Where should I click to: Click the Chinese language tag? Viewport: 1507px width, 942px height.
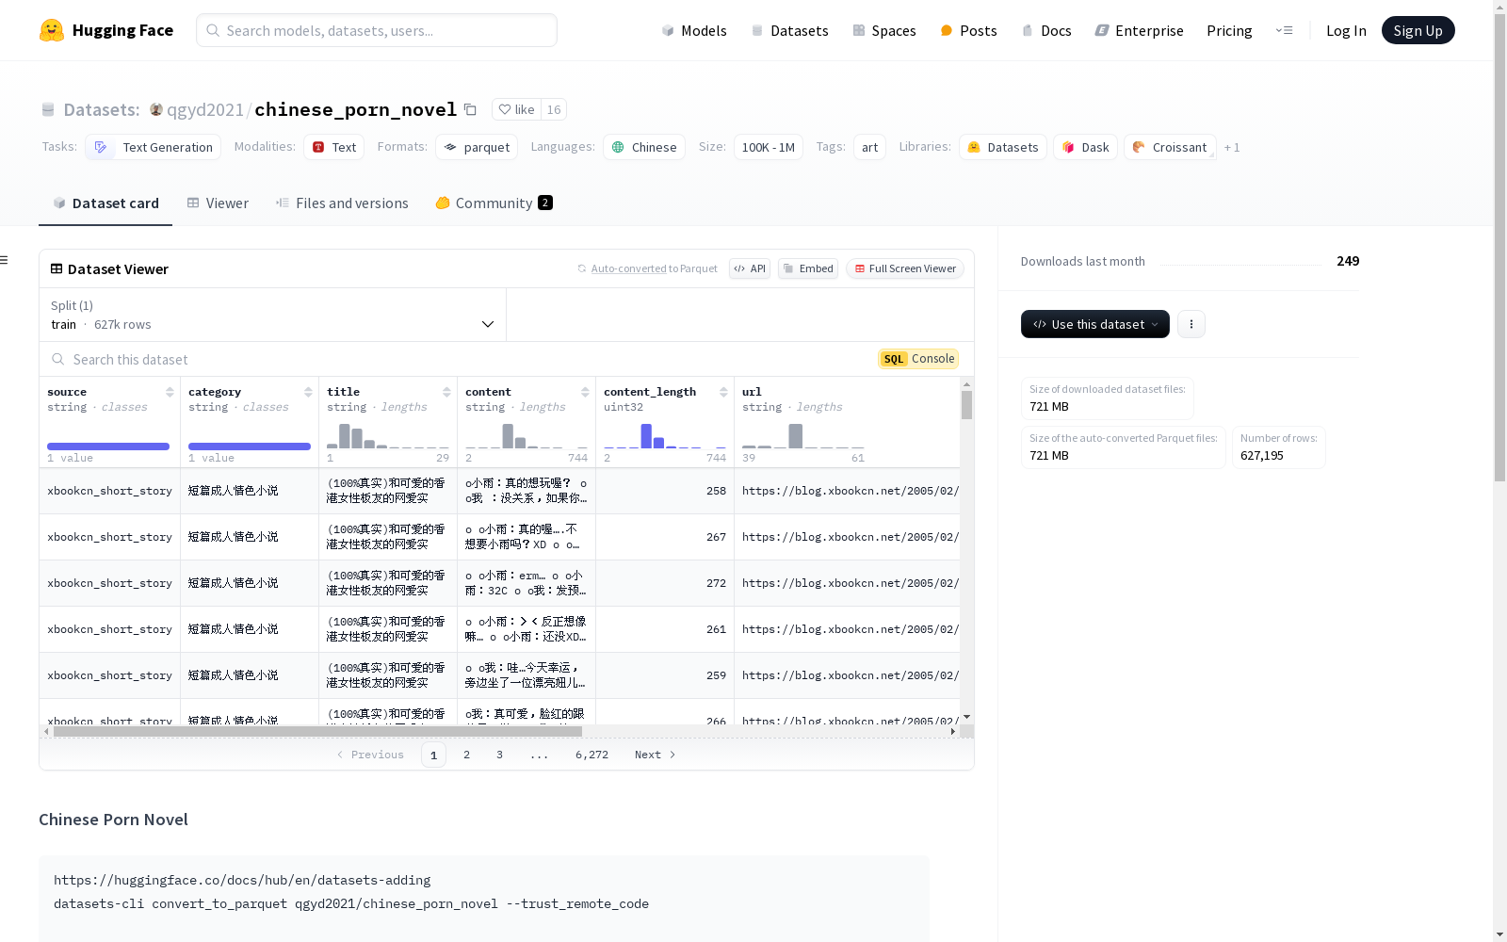[644, 147]
